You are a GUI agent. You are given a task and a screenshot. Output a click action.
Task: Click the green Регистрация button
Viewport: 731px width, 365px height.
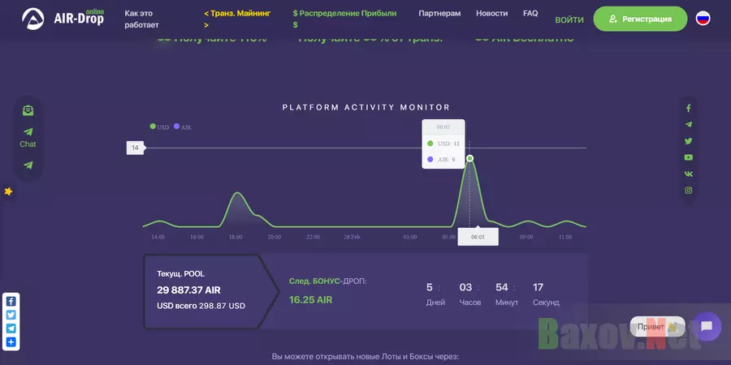pyautogui.click(x=640, y=19)
